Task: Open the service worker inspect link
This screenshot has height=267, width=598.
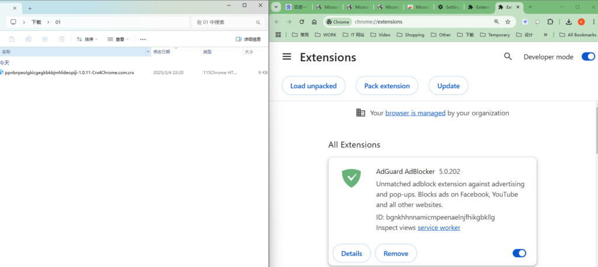Action: click(439, 228)
